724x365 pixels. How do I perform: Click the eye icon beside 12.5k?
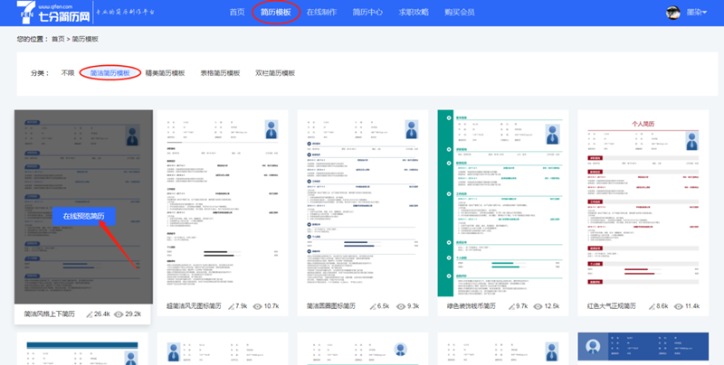coord(538,306)
